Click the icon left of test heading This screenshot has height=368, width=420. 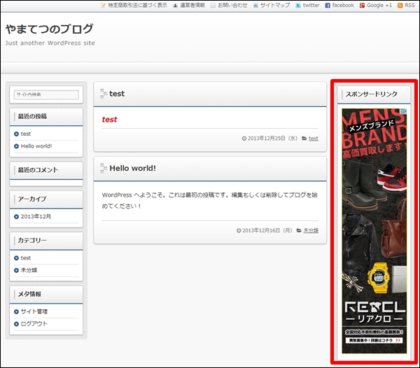[103, 94]
